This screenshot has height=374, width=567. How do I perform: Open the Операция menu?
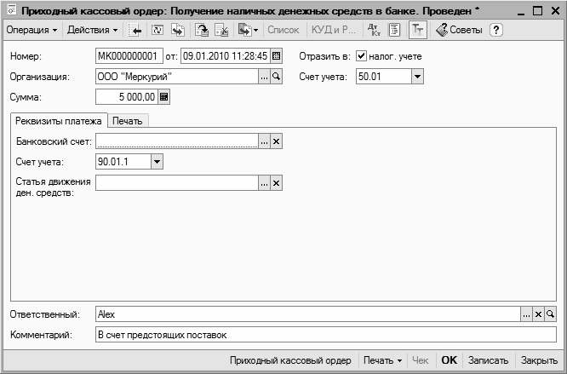click(x=31, y=30)
